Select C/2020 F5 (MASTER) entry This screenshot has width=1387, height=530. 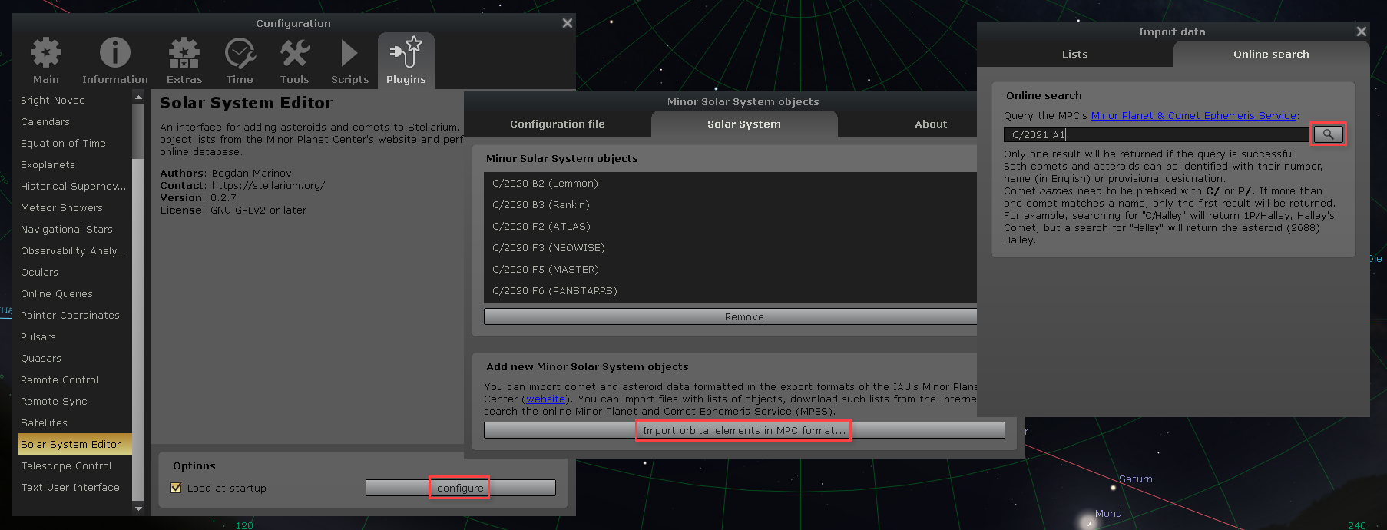730,269
